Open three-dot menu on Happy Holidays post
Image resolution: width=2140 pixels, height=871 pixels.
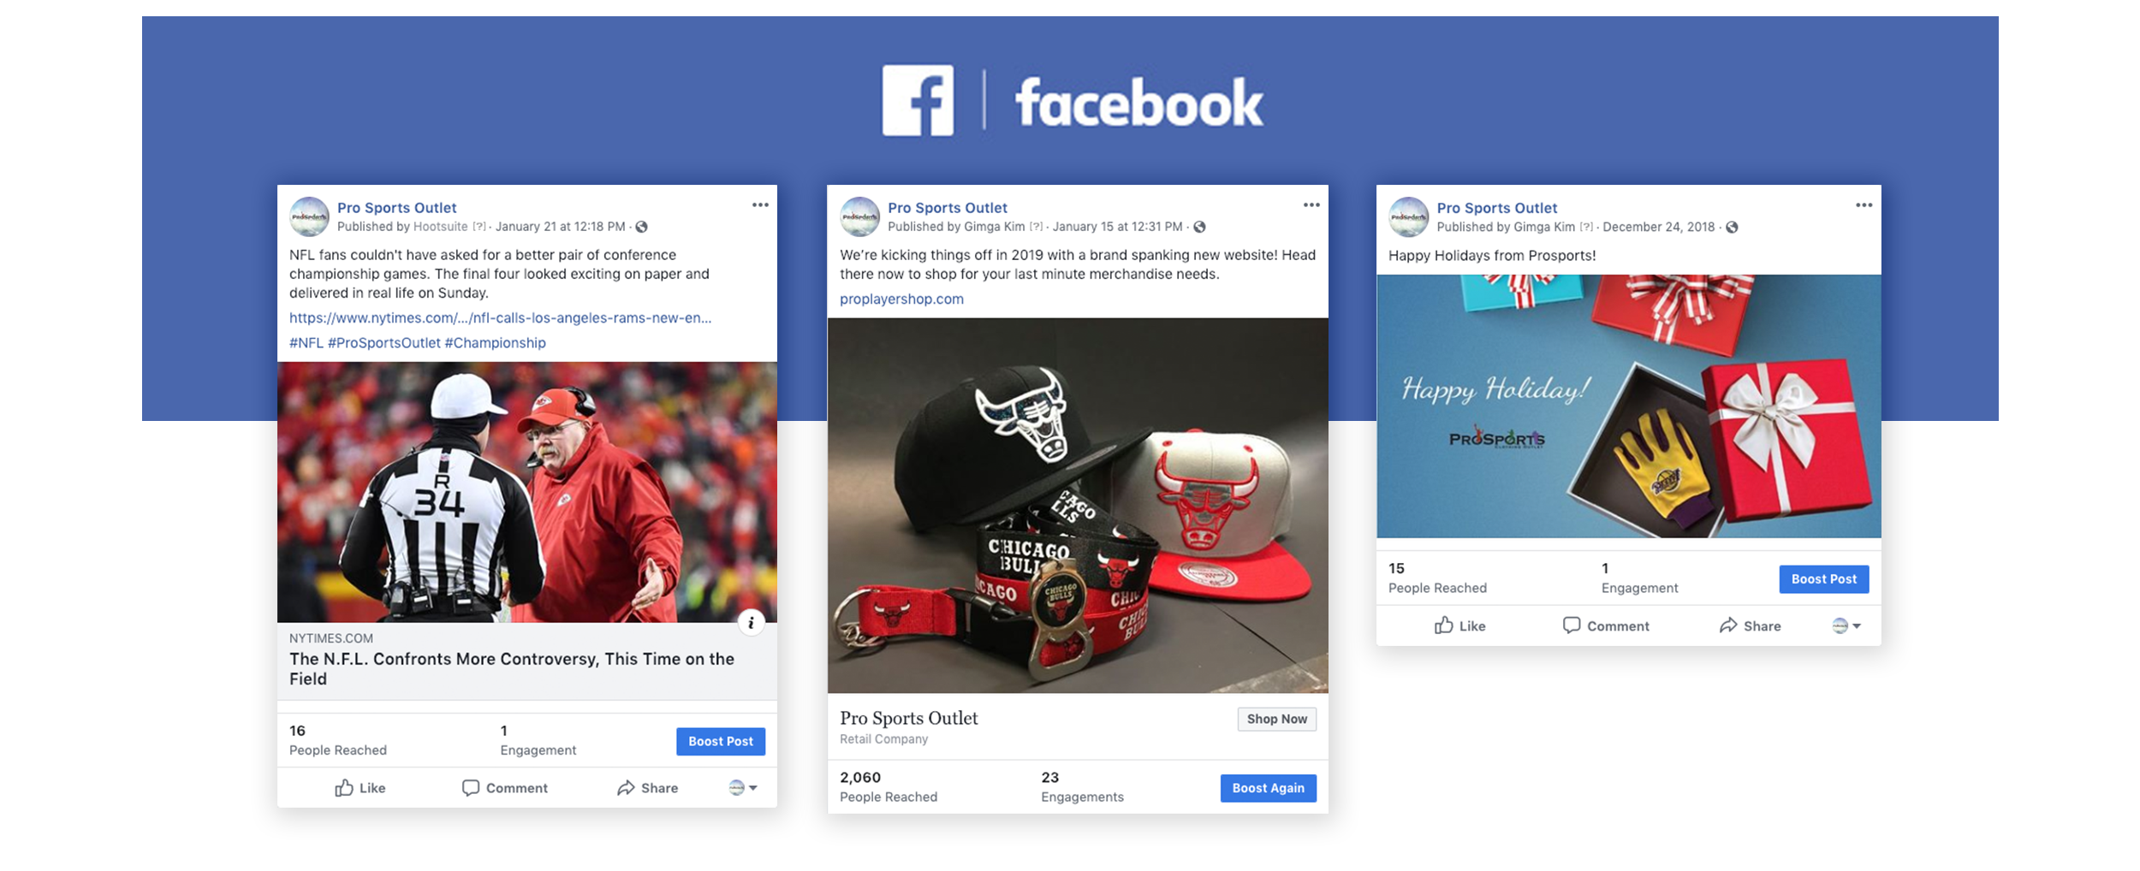(x=1864, y=205)
